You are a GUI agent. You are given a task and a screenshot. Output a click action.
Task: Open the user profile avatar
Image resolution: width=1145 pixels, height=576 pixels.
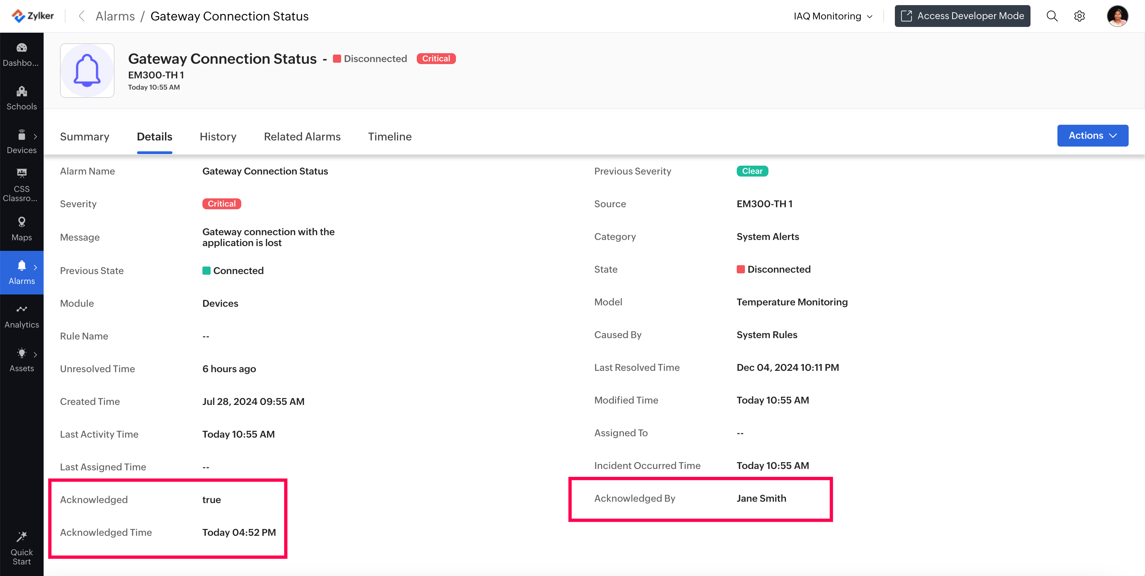pos(1117,16)
